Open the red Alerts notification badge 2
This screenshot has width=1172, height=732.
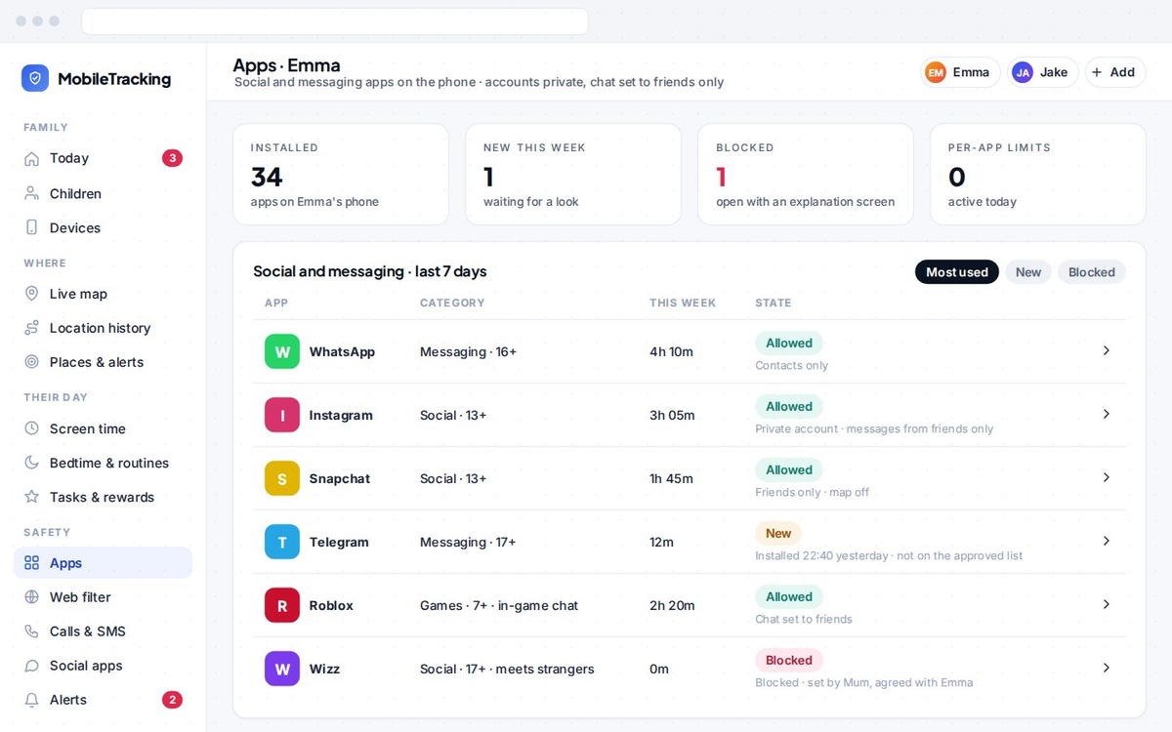coord(172,700)
